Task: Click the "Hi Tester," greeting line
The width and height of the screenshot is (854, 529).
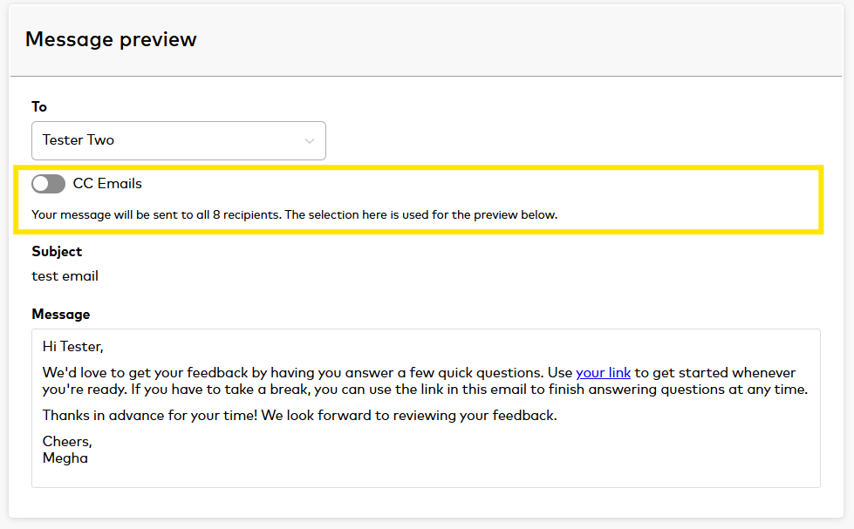Action: click(x=72, y=347)
